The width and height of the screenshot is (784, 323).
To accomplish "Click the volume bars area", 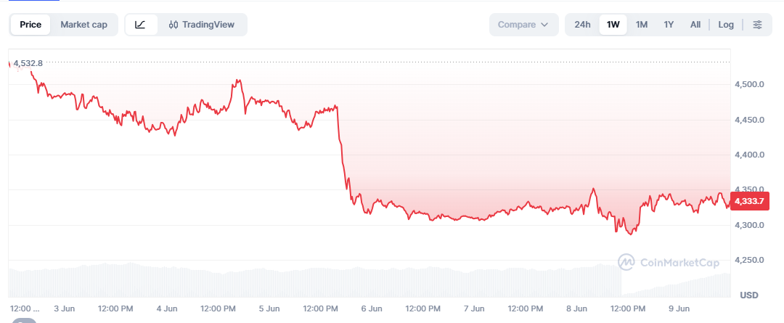I will click(x=369, y=282).
